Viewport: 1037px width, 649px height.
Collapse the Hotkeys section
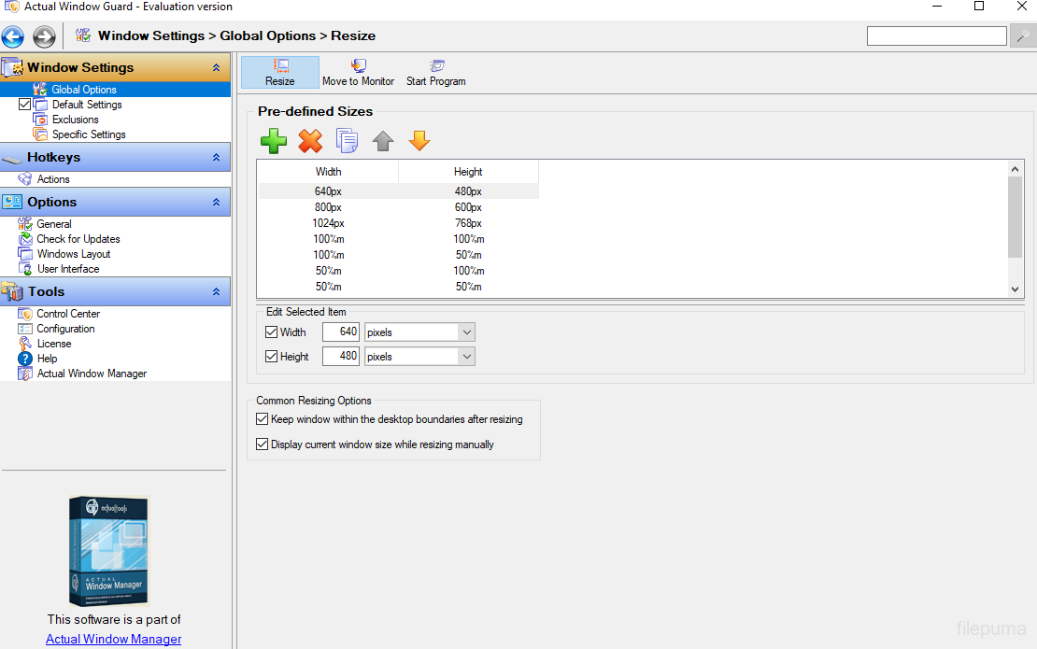tap(216, 158)
